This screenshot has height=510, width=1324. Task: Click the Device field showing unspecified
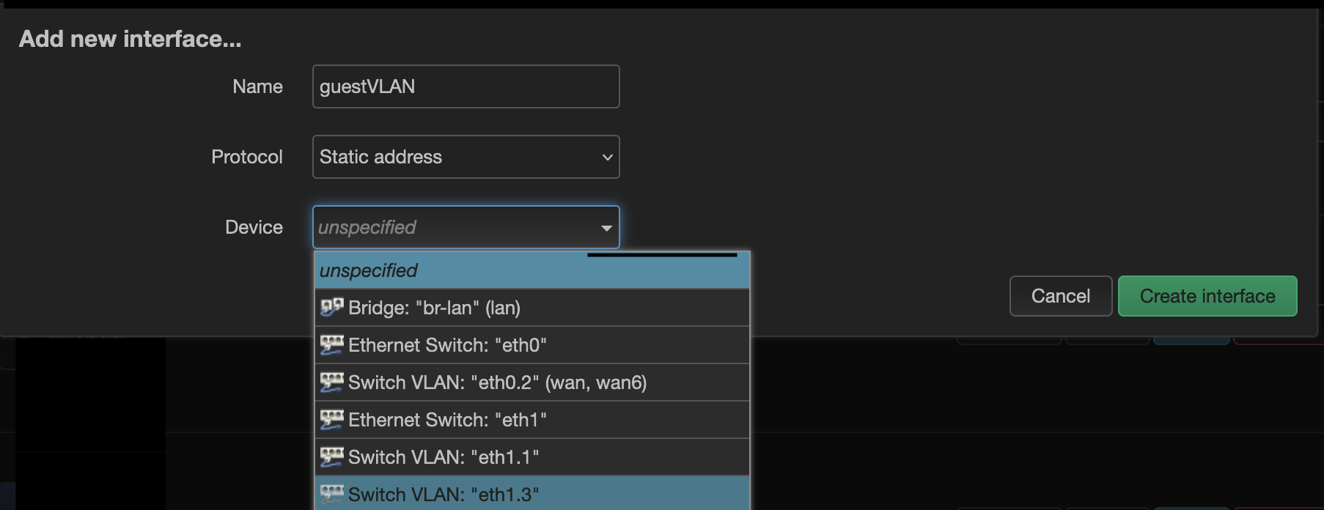tap(466, 227)
